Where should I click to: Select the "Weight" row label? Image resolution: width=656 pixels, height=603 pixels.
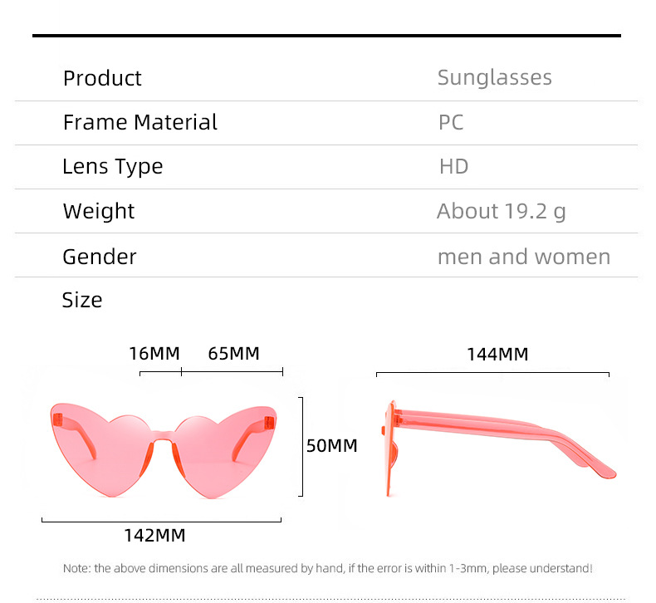(x=98, y=211)
